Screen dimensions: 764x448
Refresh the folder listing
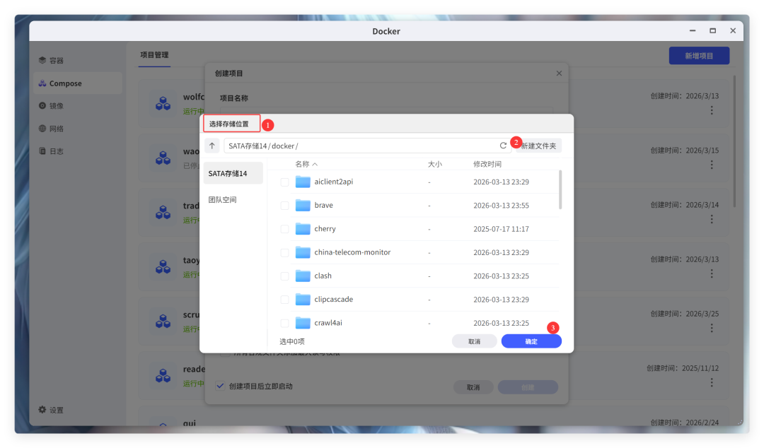pos(503,146)
